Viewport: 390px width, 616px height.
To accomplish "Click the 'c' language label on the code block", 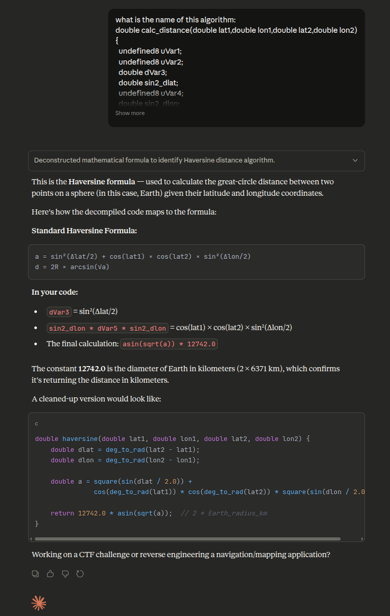I will coord(36,424).
